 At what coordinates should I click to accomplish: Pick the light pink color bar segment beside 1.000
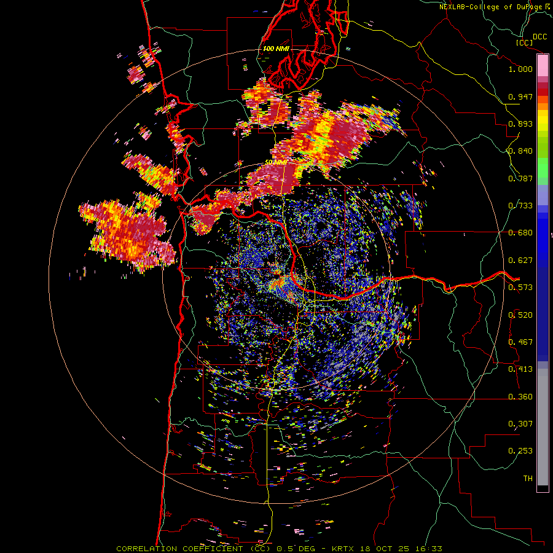[543, 66]
